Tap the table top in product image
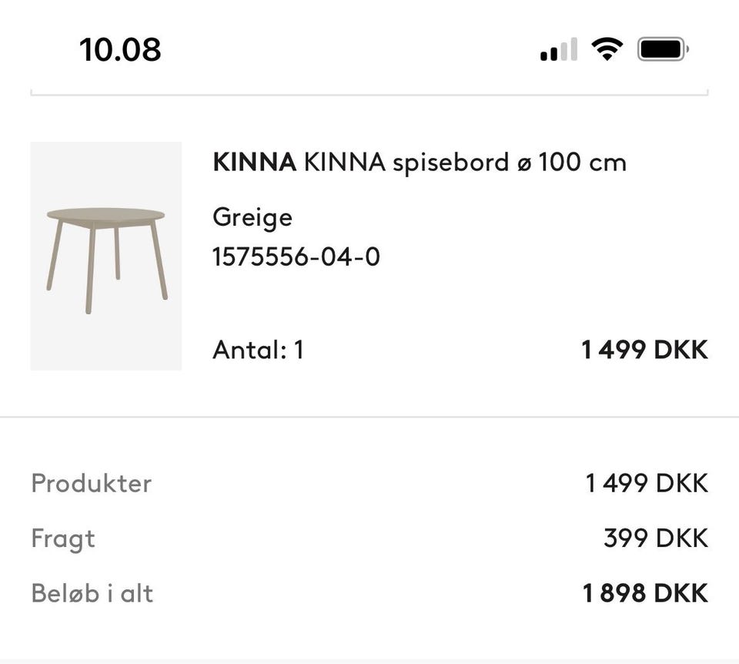The height and width of the screenshot is (664, 739). pos(106,216)
